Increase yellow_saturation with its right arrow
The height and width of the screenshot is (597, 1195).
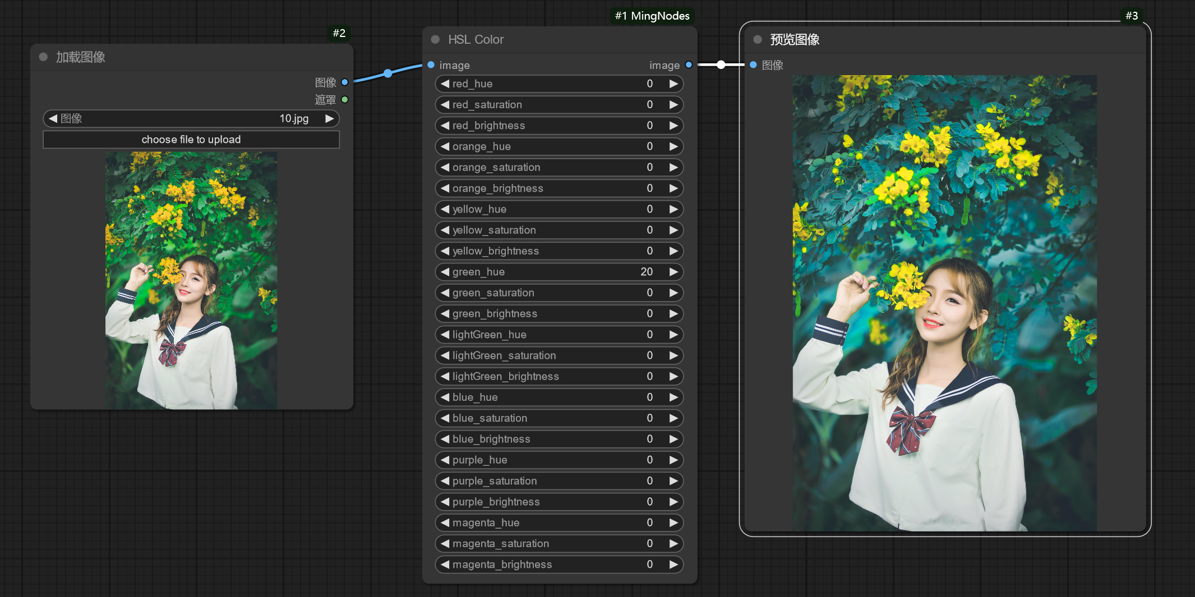(673, 230)
